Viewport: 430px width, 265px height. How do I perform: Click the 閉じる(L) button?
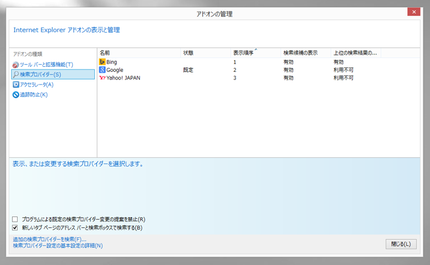tap(401, 244)
